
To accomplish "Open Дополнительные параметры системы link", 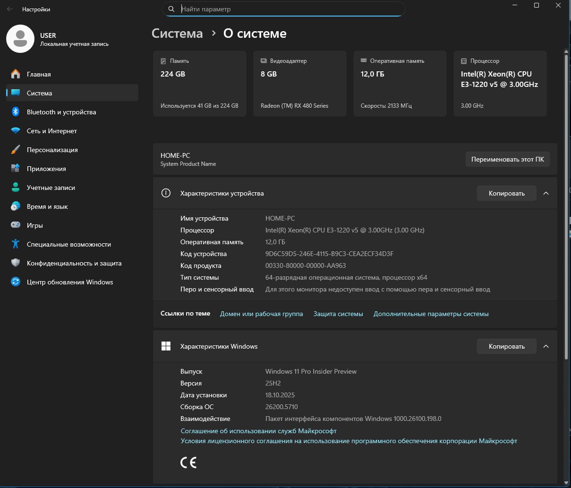I will (431, 314).
